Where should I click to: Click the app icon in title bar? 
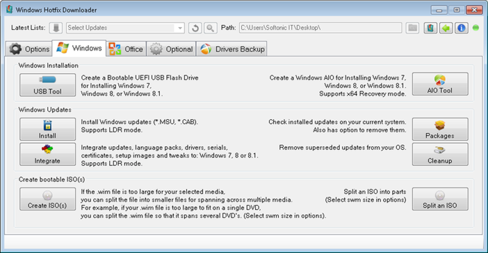10,10
